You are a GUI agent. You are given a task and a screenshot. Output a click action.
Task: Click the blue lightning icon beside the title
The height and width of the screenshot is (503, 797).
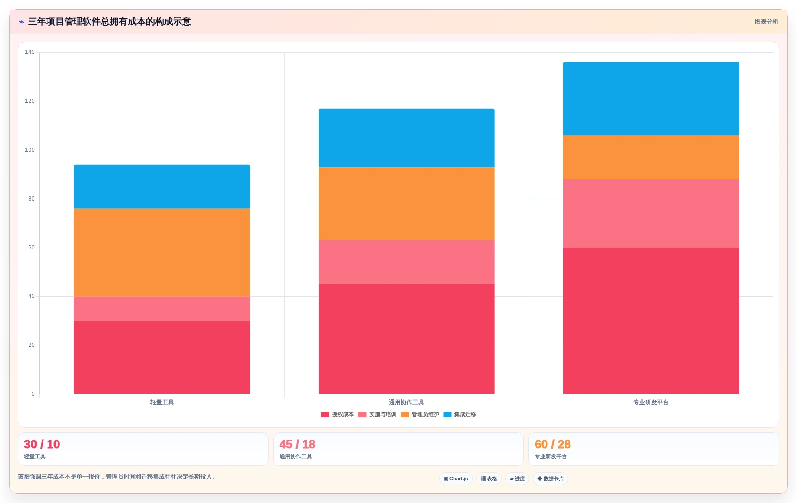point(21,22)
